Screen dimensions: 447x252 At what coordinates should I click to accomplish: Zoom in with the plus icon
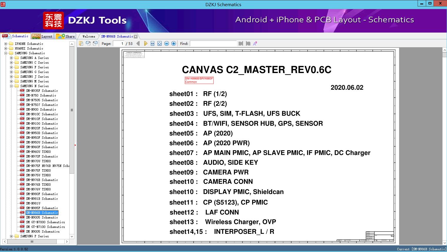point(174,43)
